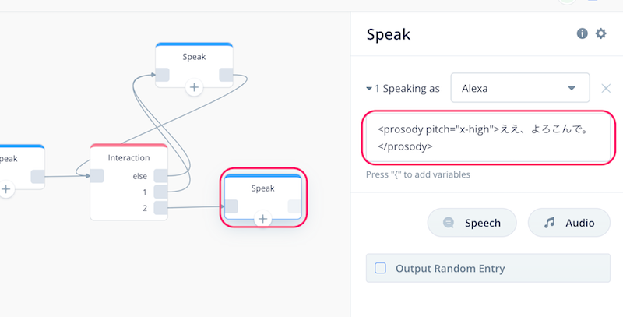The image size is (623, 317).
Task: Click the Interaction choice 1 output port
Action: coord(160,192)
